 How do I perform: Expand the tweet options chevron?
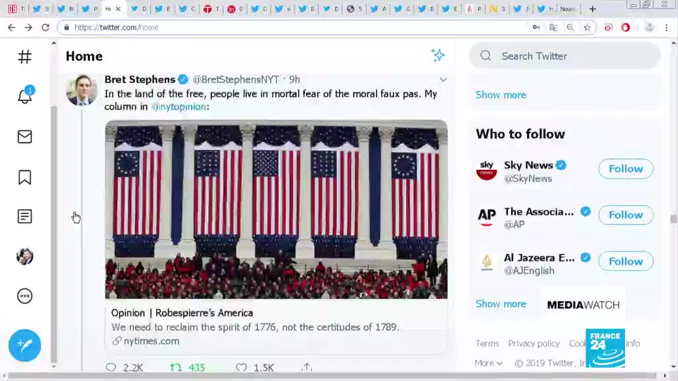pyautogui.click(x=443, y=79)
